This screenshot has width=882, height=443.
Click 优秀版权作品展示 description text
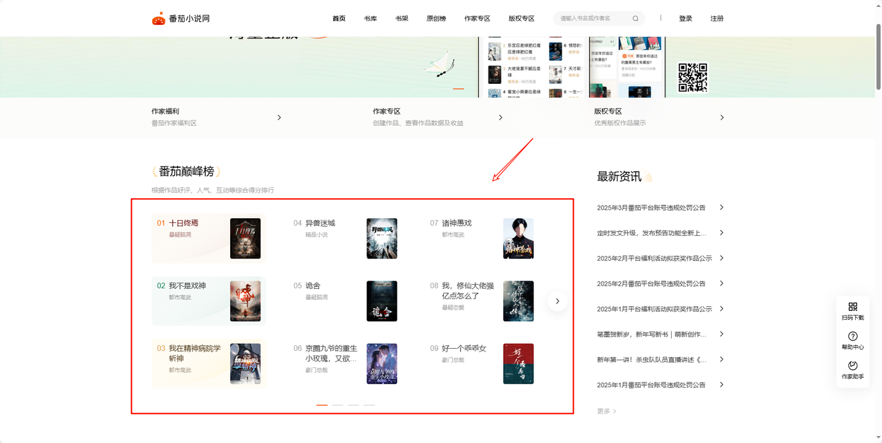coord(620,123)
